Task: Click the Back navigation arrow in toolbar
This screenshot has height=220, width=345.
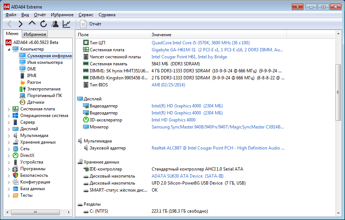Action: (10, 24)
